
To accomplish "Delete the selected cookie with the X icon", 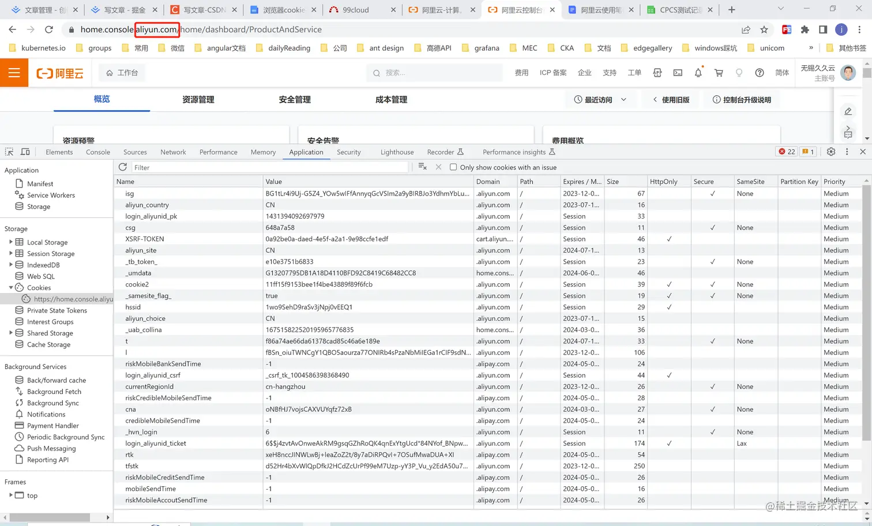I will click(438, 167).
